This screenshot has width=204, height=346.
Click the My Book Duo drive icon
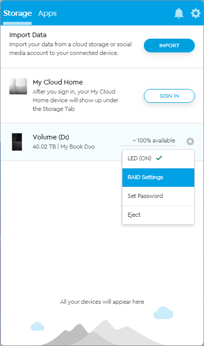pyautogui.click(x=17, y=142)
